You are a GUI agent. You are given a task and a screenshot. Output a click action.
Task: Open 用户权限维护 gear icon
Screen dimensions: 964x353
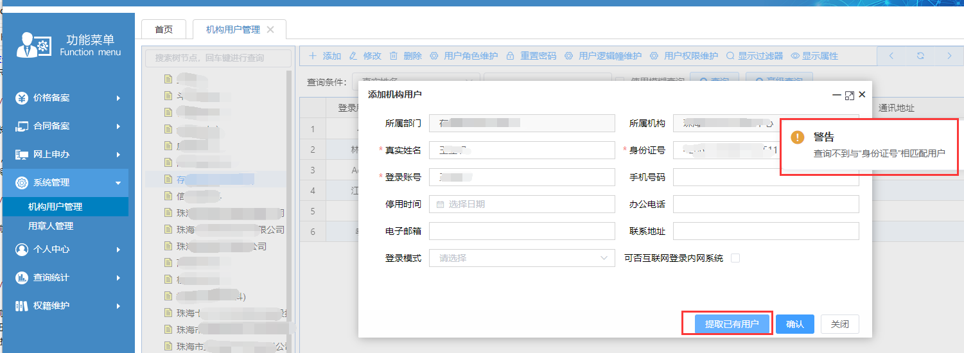(x=654, y=56)
